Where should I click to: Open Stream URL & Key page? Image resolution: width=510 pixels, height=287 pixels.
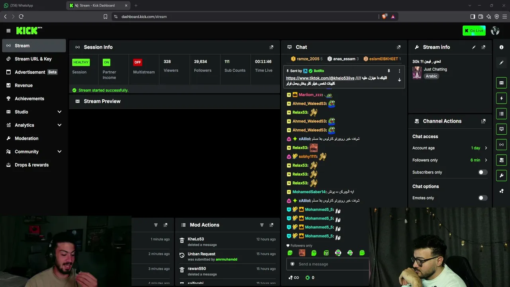coord(34,59)
